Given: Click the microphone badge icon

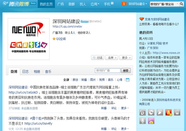Looking at the screenshot, I should point(143,121).
